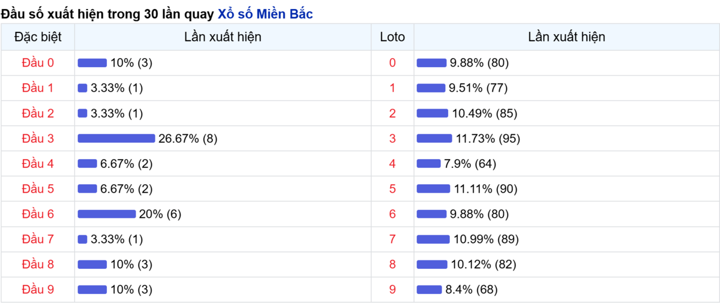Select the Đầu 4 label
Screen dimensions: 720x303
[x=38, y=164]
